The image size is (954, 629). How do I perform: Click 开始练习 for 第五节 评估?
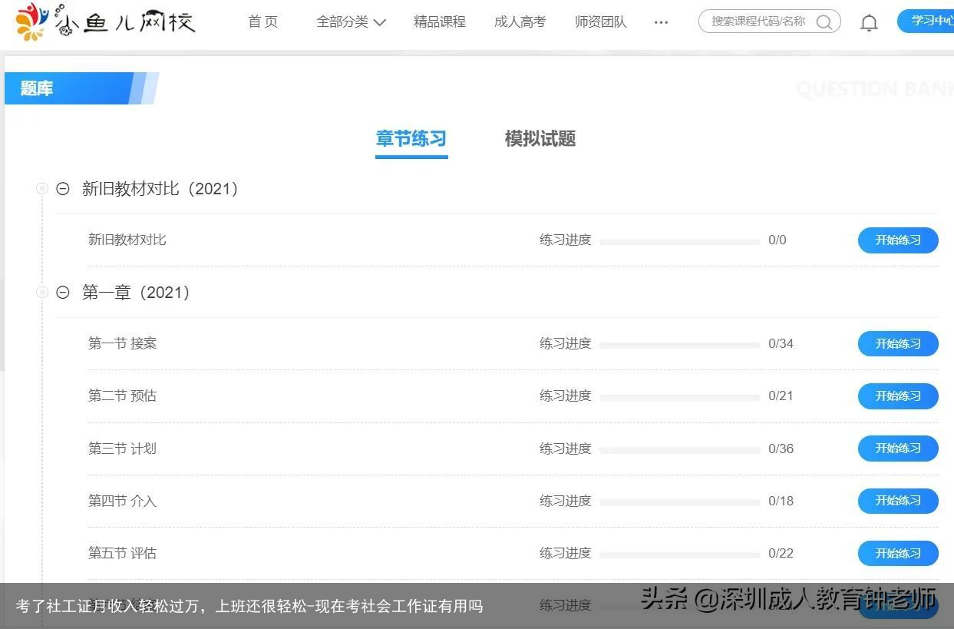coord(897,553)
